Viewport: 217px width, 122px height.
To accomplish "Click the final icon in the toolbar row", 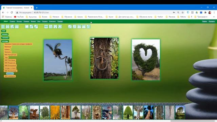I will [x=88, y=26].
